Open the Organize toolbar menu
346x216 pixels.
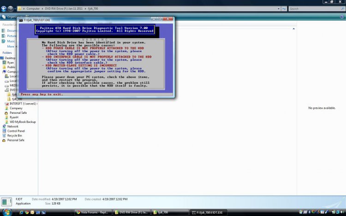point(10,17)
